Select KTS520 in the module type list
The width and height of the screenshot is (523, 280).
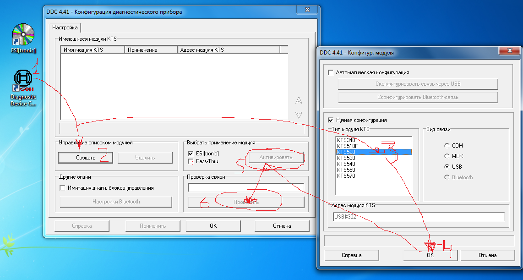(x=374, y=152)
